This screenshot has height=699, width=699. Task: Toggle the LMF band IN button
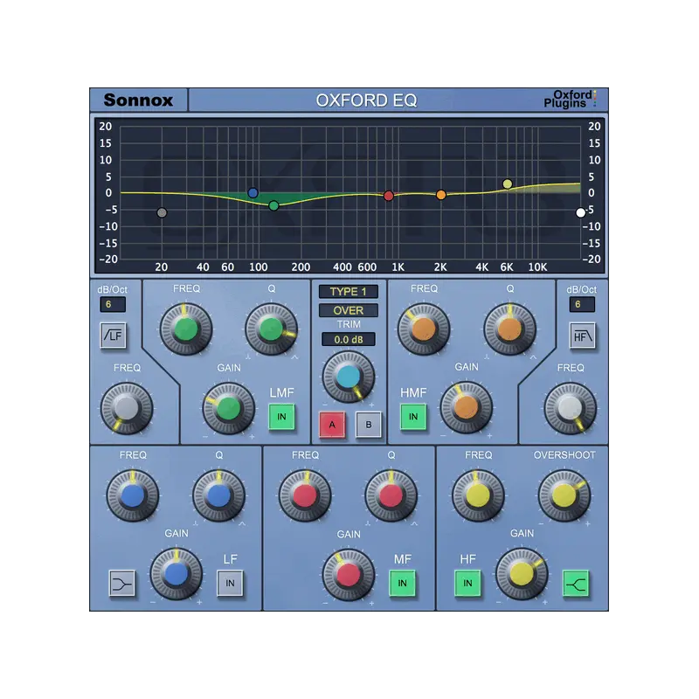(x=281, y=417)
